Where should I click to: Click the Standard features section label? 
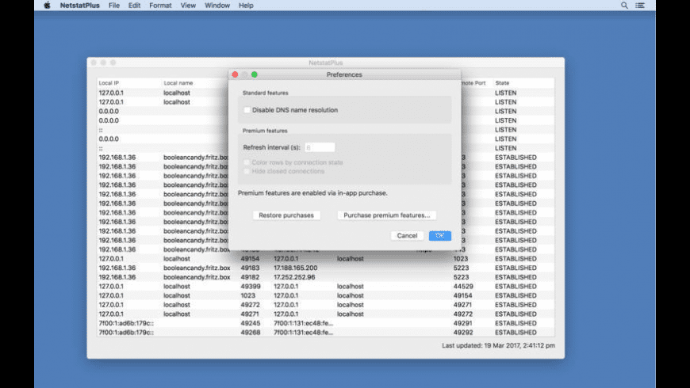tap(266, 93)
